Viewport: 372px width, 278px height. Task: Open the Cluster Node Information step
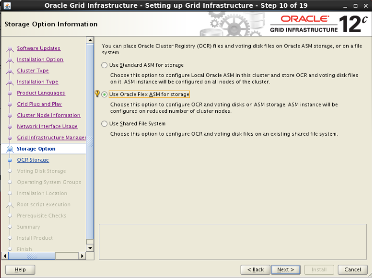point(49,115)
